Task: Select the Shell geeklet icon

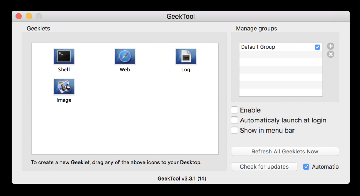Action: point(64,56)
